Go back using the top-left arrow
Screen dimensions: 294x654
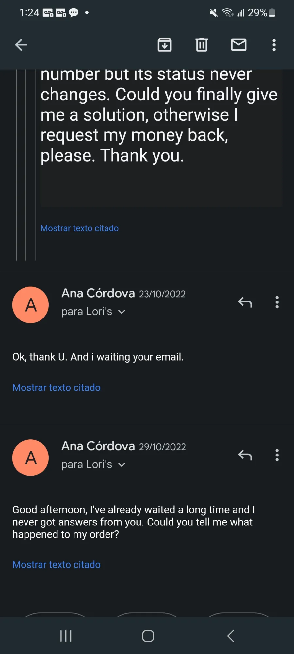21,45
